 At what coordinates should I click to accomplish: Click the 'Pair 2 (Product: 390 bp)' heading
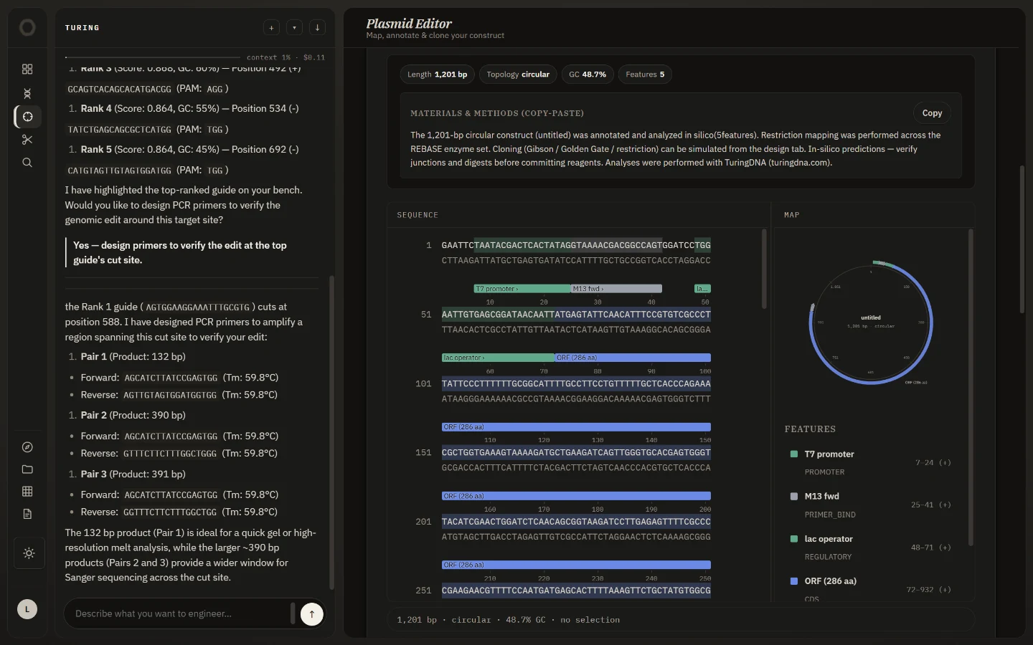(133, 416)
